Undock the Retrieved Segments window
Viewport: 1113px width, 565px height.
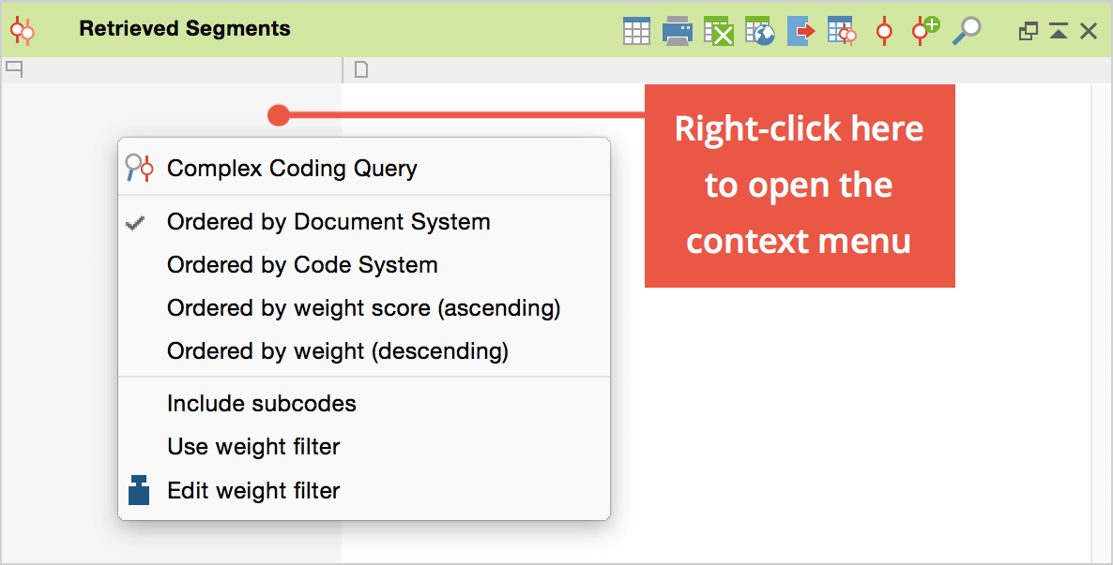[1029, 32]
